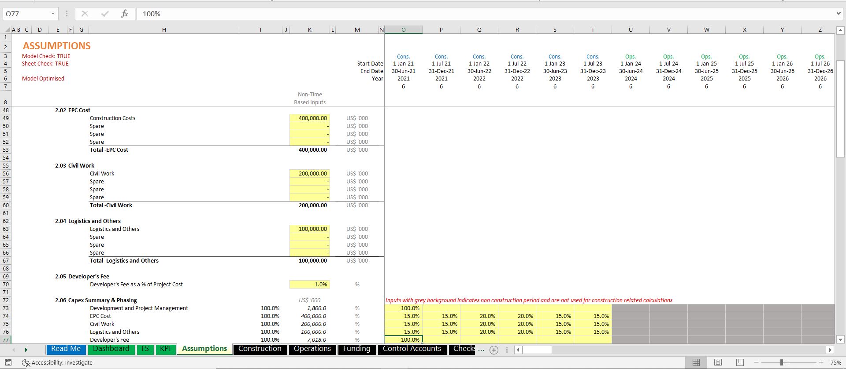Switch to Page Break Preview icon

tap(739, 362)
